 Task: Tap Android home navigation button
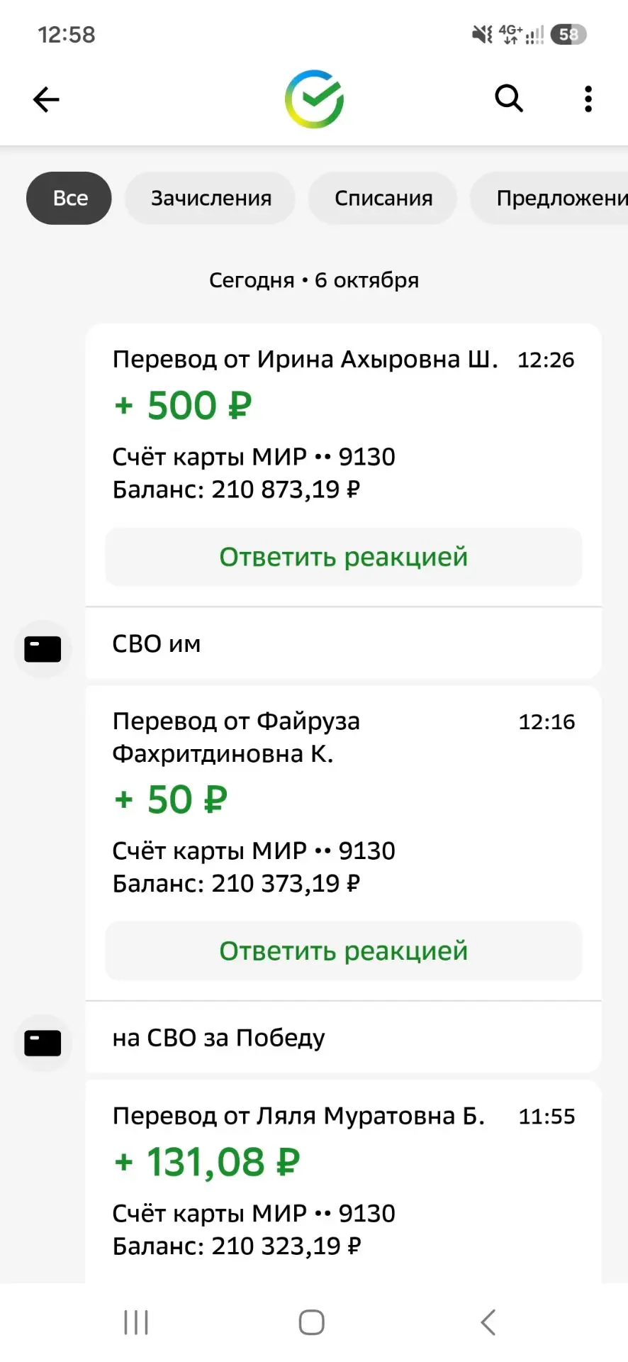(x=312, y=1322)
